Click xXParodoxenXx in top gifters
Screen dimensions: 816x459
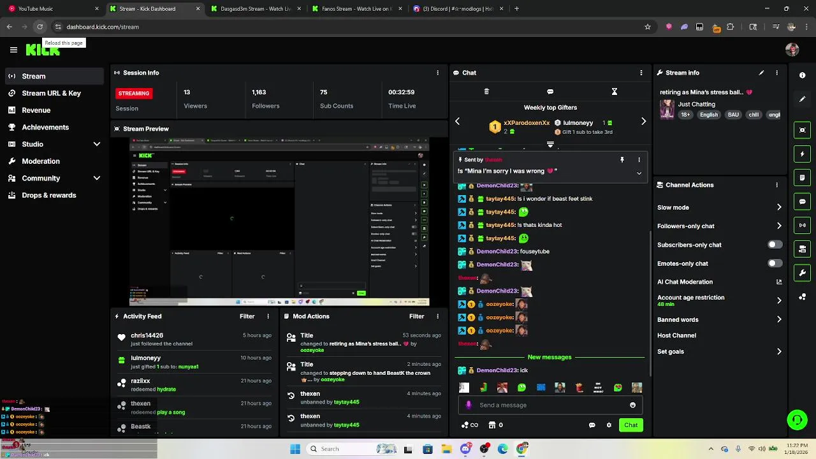tap(527, 123)
